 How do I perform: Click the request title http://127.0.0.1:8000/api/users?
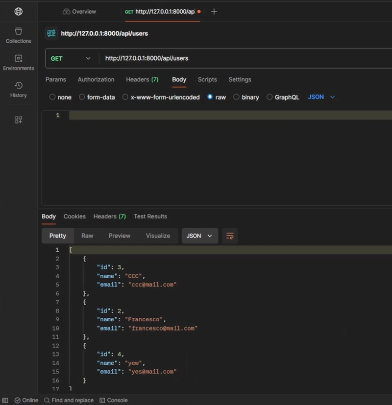(104, 34)
